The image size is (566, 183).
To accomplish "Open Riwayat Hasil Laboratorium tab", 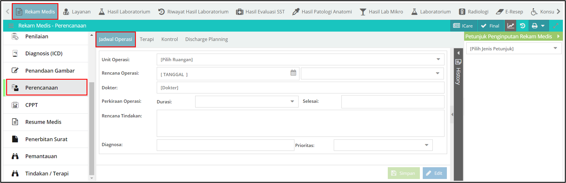I will pyautogui.click(x=193, y=12).
